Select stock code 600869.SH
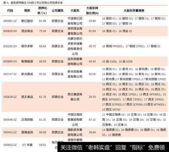 coord(10,61)
